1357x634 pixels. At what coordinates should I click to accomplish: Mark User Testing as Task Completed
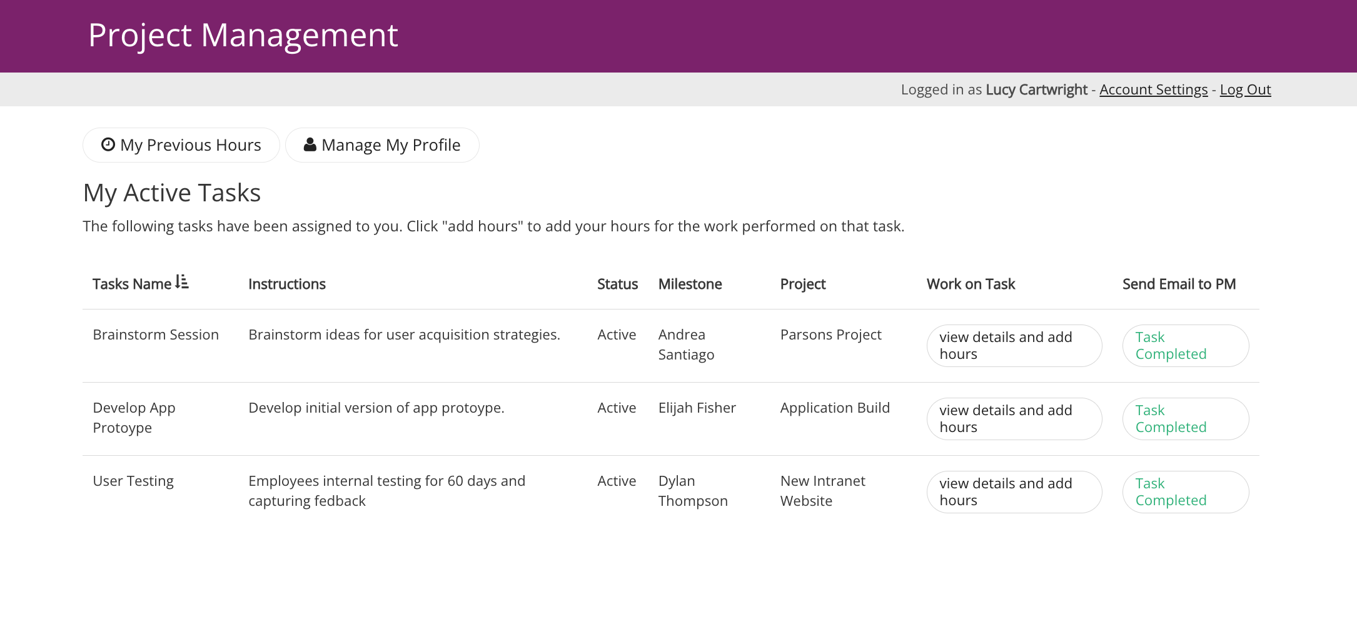pyautogui.click(x=1186, y=492)
